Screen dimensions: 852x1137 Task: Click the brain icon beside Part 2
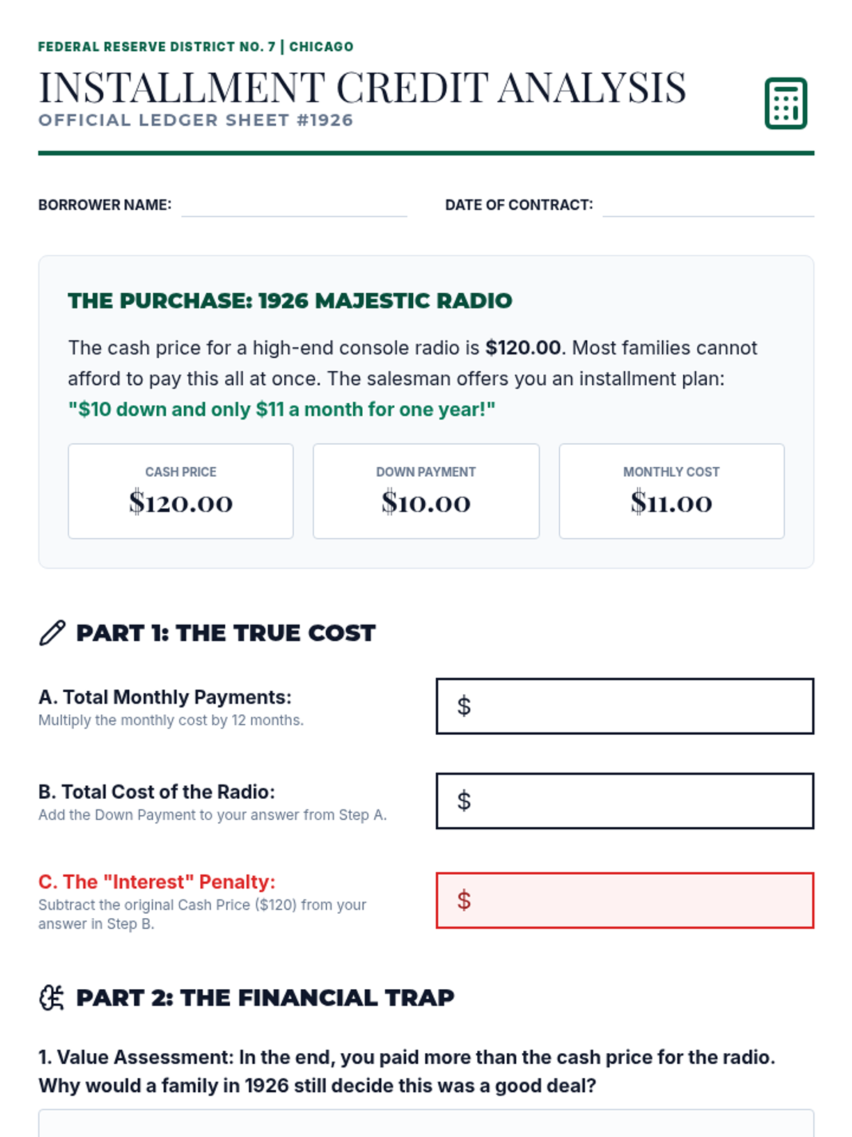coord(52,997)
